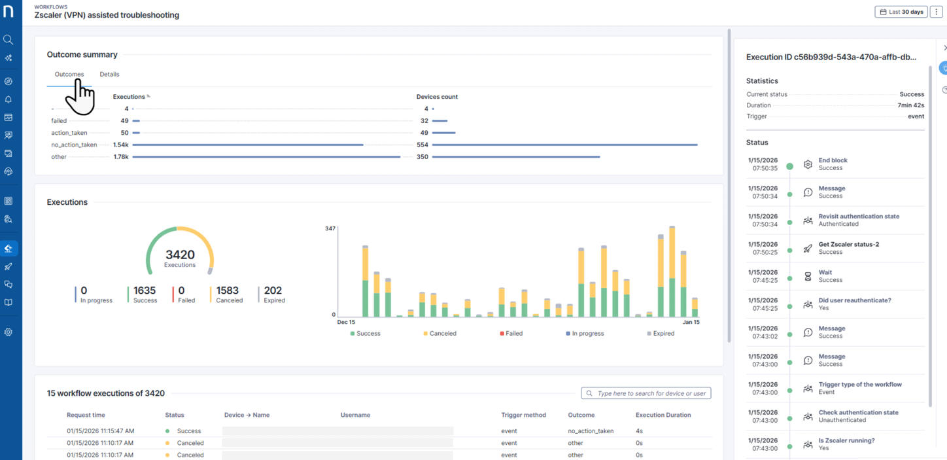Click the device or user search field
Image resolution: width=947 pixels, height=460 pixels.
click(x=651, y=393)
